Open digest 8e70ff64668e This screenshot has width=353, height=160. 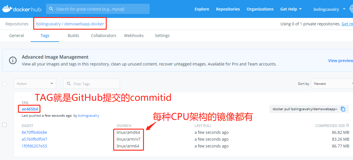(x=34, y=132)
